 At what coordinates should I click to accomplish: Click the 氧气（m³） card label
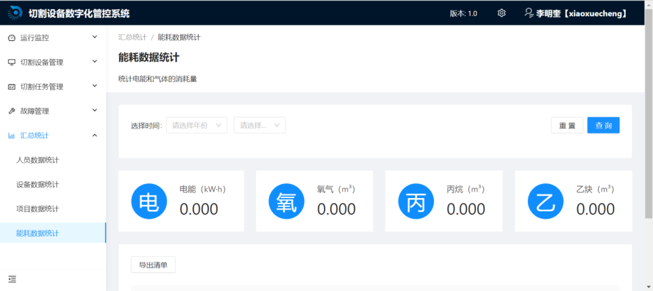click(x=336, y=190)
